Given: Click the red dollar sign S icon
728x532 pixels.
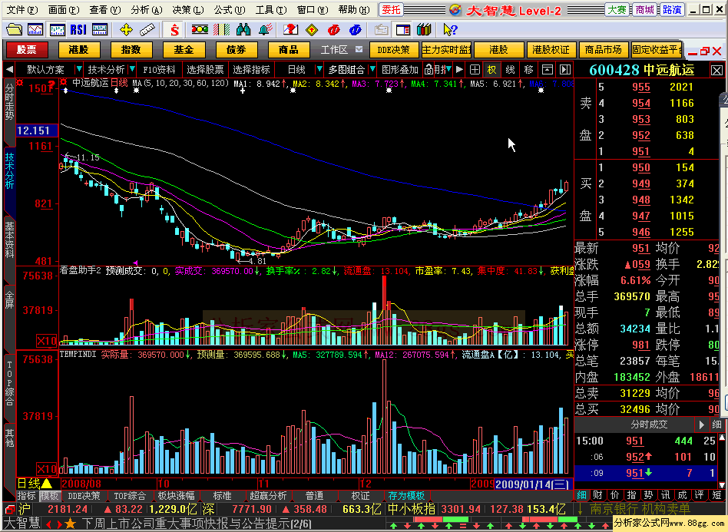Looking at the screenshot, I should (174, 30).
